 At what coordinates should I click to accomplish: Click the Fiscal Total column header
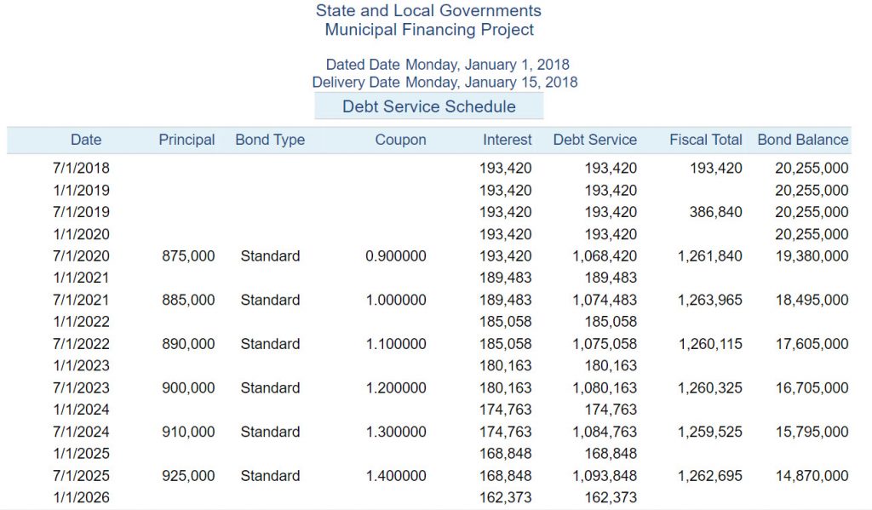tap(706, 140)
